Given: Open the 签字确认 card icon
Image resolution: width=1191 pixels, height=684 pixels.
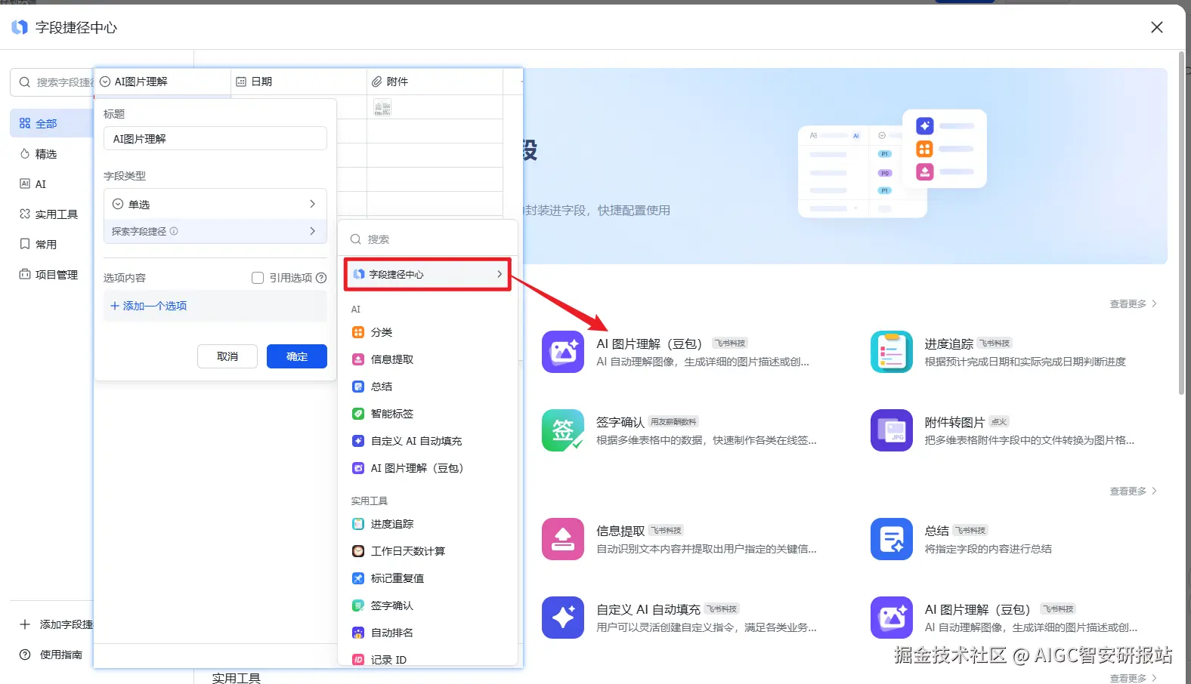Looking at the screenshot, I should [x=563, y=430].
